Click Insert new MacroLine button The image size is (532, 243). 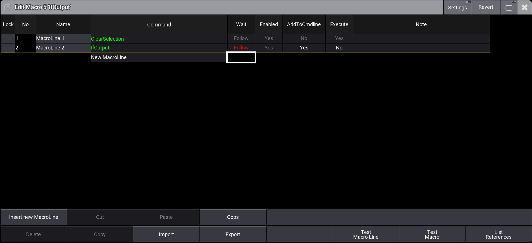pyautogui.click(x=34, y=217)
